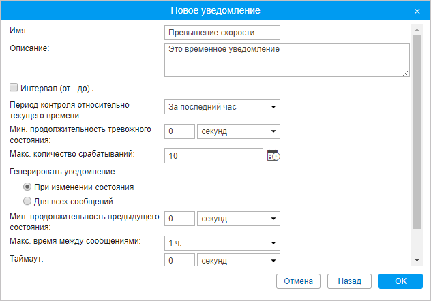Confirm with the OK button
431x301 pixels.
coord(401,281)
